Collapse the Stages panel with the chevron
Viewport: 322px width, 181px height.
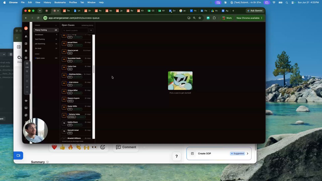pos(56,25)
